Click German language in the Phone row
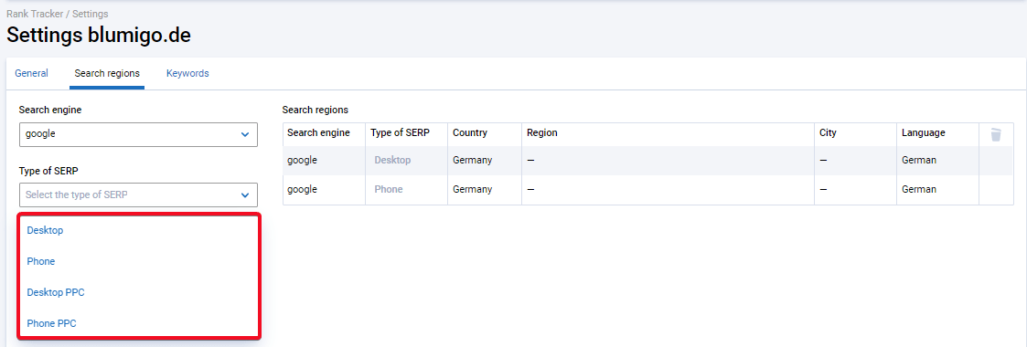 pyautogui.click(x=919, y=190)
